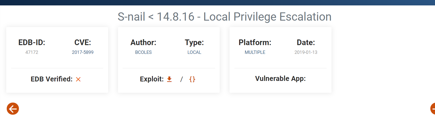Select the date 2019-01-13

(306, 52)
